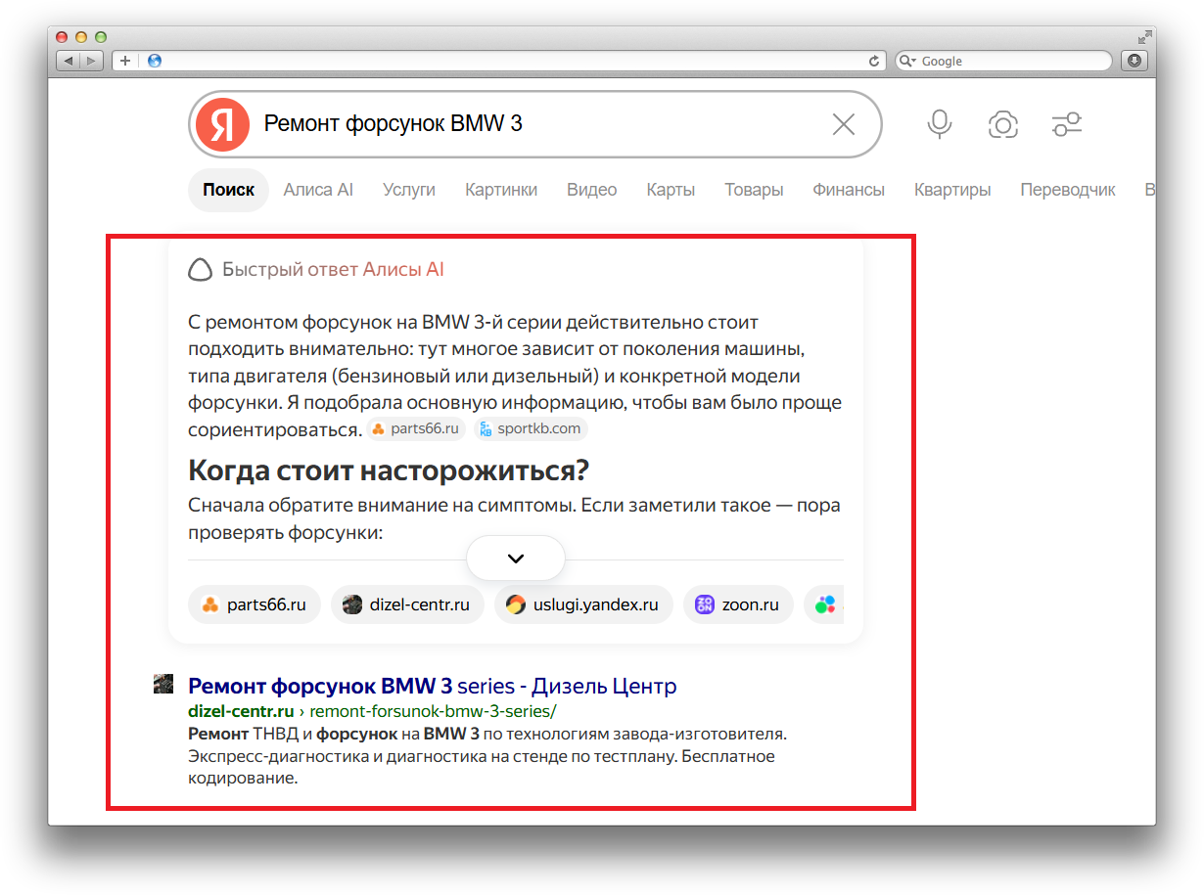Open parts66.ru source chip in bottom row
1204x895 pixels.
tap(254, 604)
